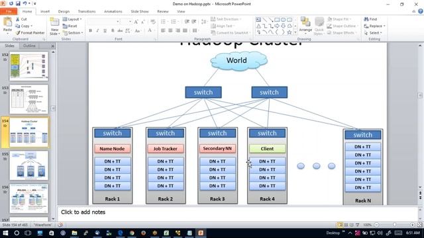Toggle Center text alignment
This screenshot has height=238, width=424.
pyautogui.click(x=170, y=30)
